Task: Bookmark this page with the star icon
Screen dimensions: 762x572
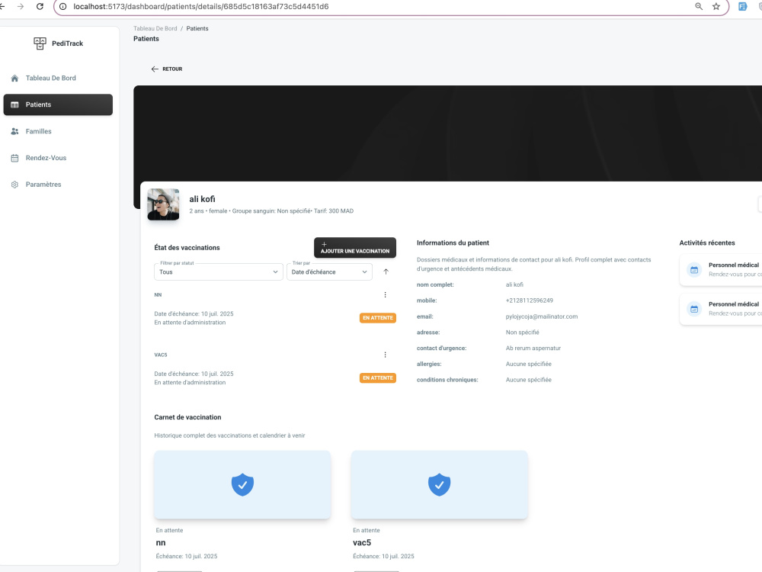Action: coord(716,6)
